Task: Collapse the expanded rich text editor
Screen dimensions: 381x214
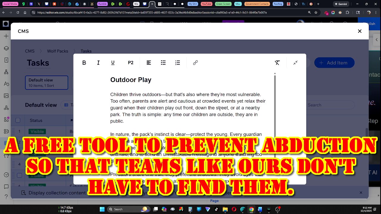Action: pyautogui.click(x=295, y=63)
